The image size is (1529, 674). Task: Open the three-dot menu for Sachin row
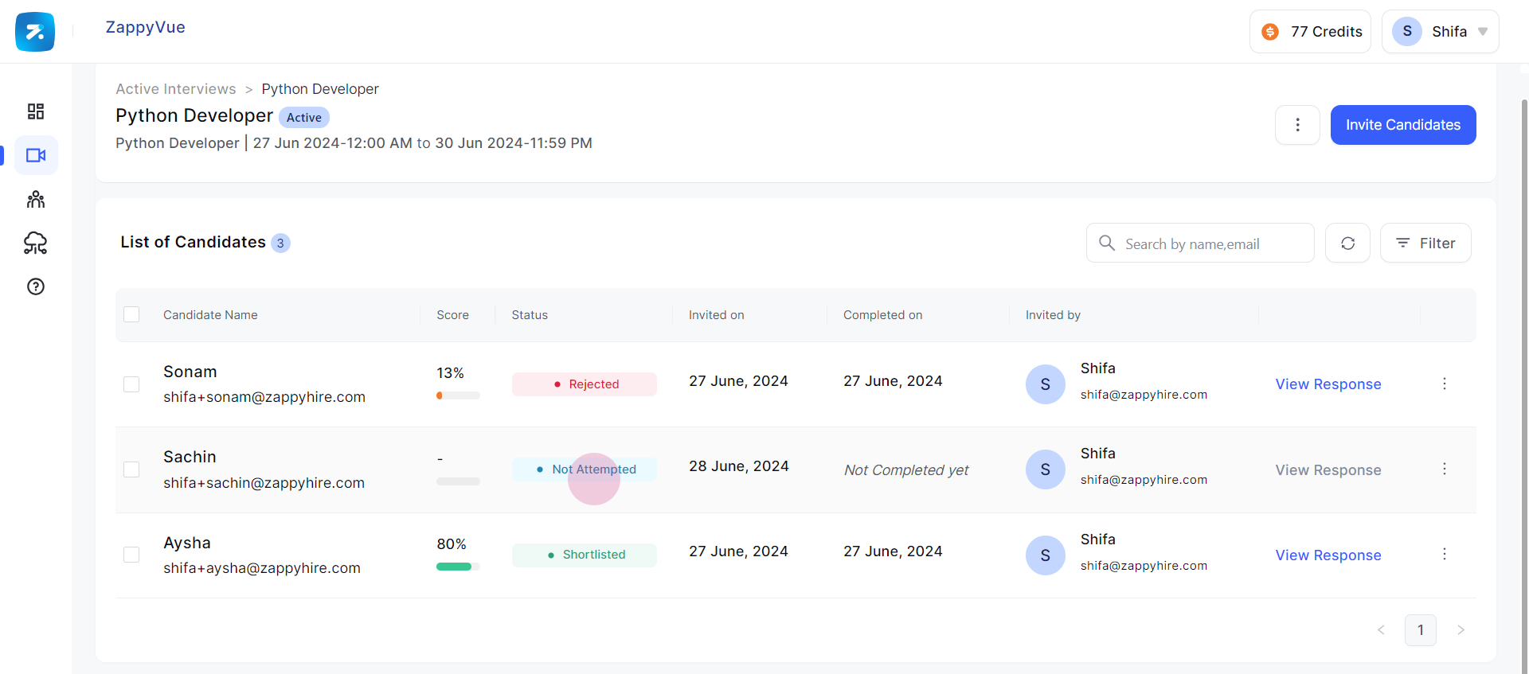click(1445, 469)
